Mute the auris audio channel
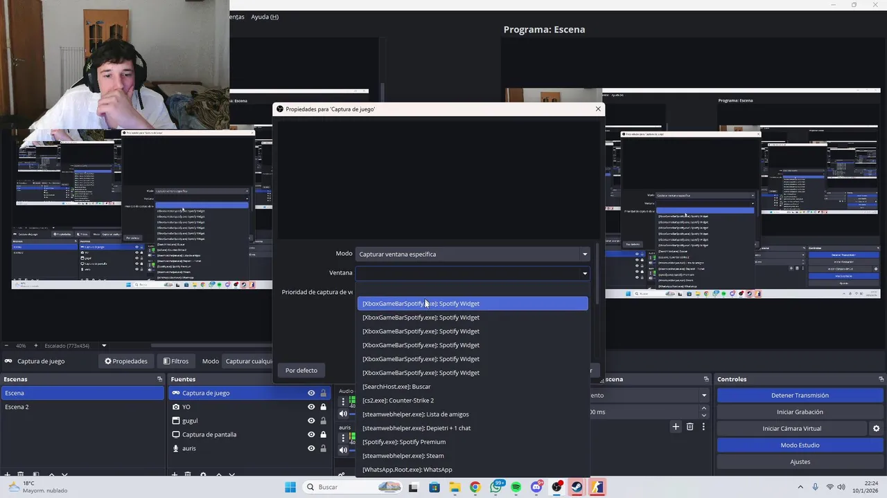The image size is (887, 498). pyautogui.click(x=343, y=450)
